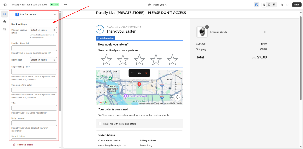Screen dimensions: 303x149
Task: Click the Live status badge
Action: tap(54, 4)
